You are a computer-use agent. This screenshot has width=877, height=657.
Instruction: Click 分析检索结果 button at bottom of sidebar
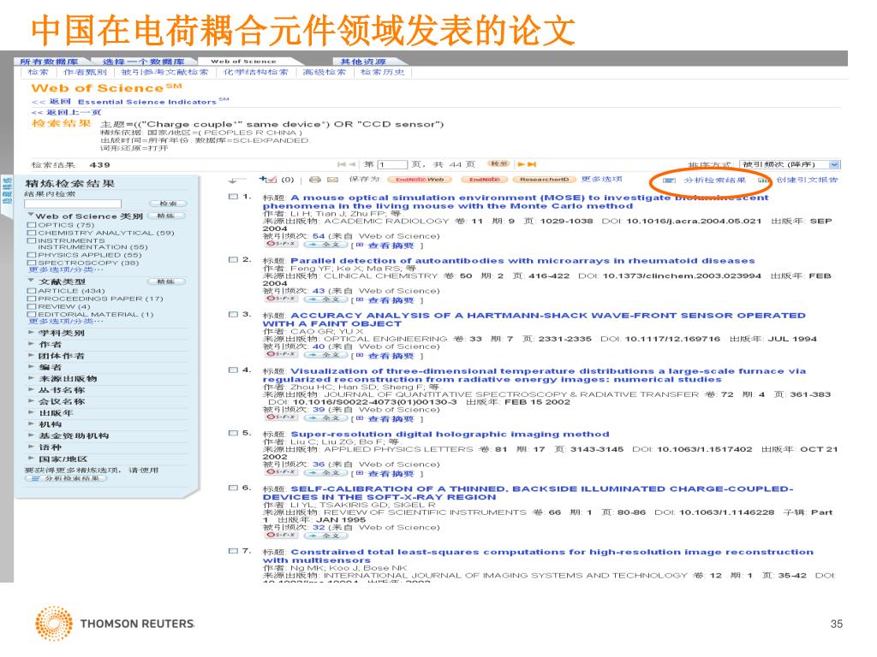[x=66, y=478]
